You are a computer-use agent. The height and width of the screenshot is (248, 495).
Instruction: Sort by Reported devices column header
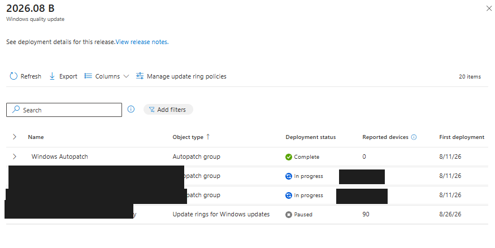[385, 137]
